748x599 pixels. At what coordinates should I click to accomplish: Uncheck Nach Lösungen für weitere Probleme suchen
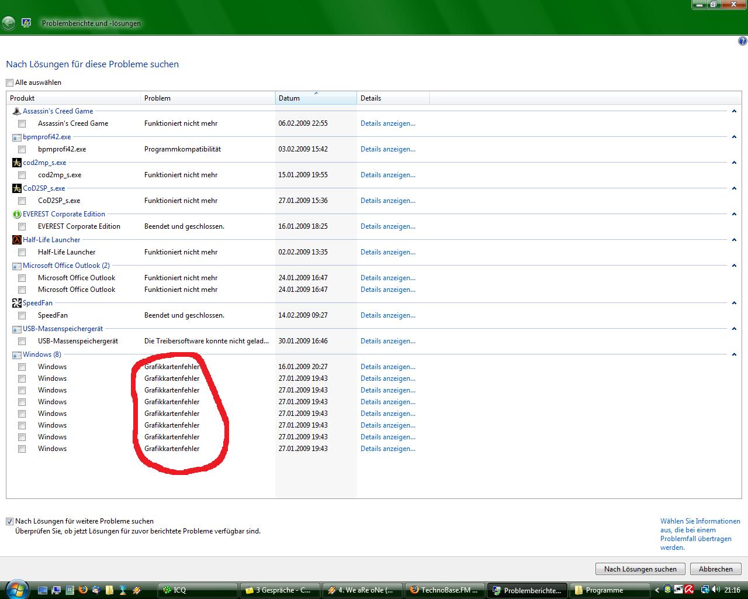pos(10,521)
